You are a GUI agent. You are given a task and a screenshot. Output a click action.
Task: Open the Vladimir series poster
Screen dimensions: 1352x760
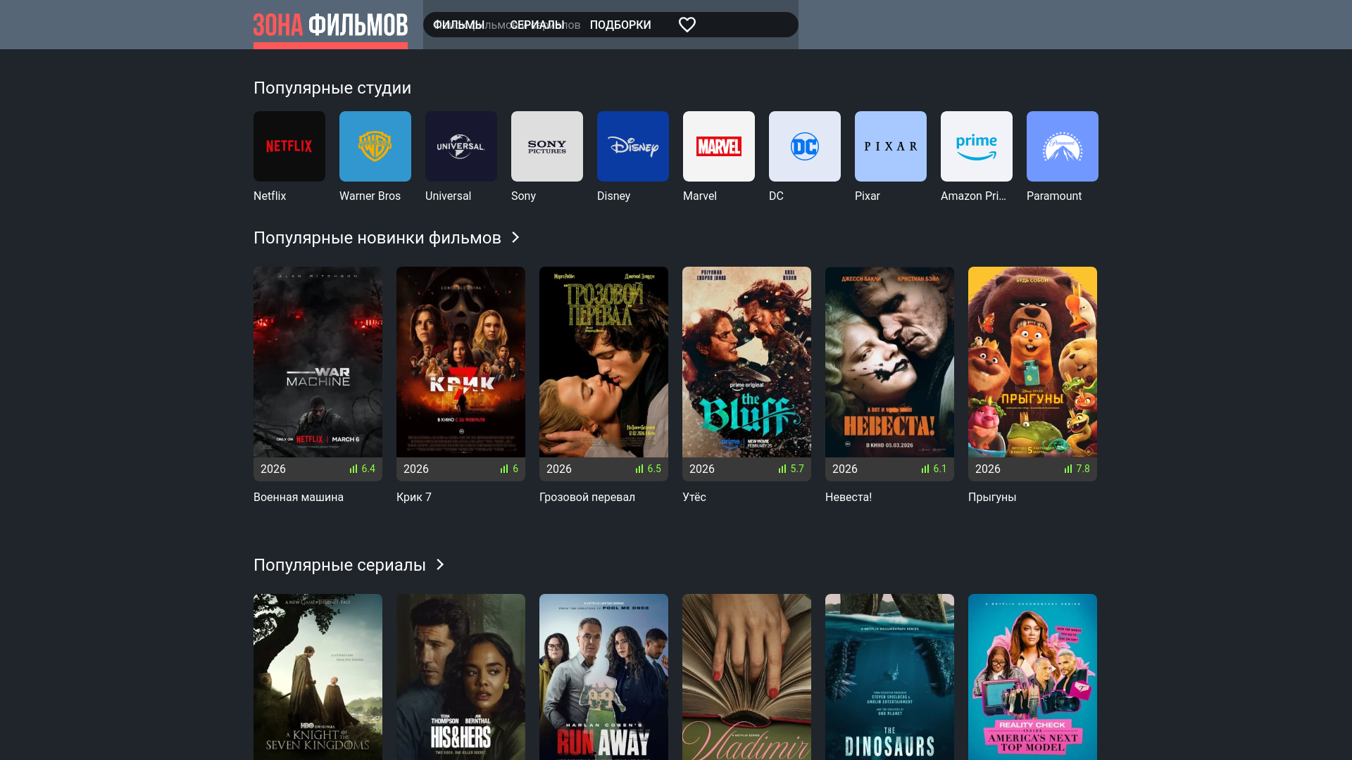click(746, 677)
